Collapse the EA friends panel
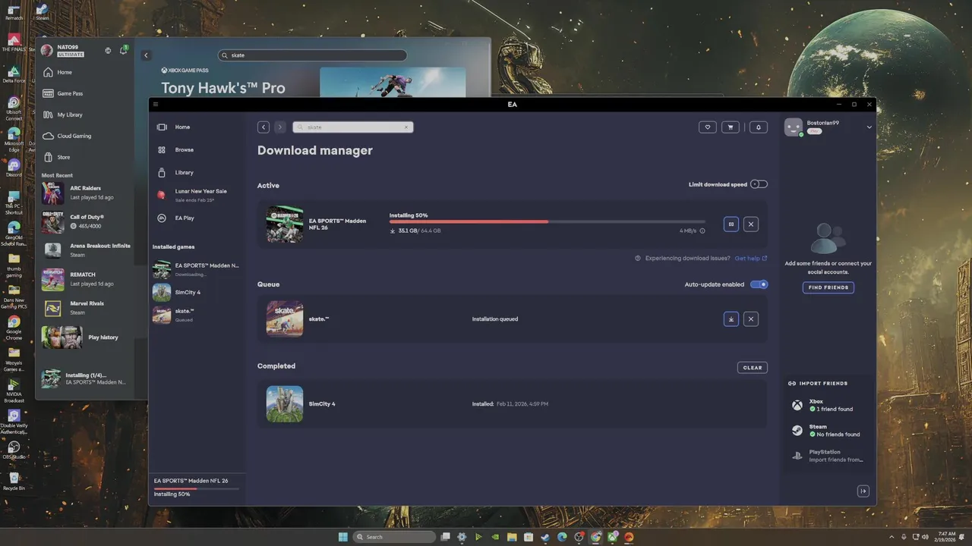 click(x=863, y=491)
